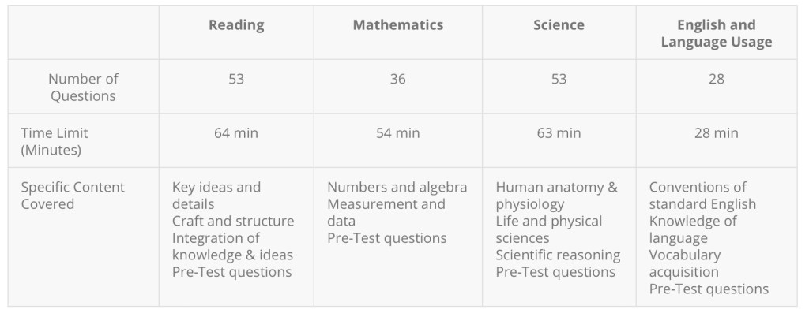809x317 pixels.
Task: Click the Numbers and algebra text
Action: [x=397, y=187]
